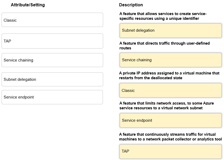Click the Attribute/Setting column heading

click(28, 5)
